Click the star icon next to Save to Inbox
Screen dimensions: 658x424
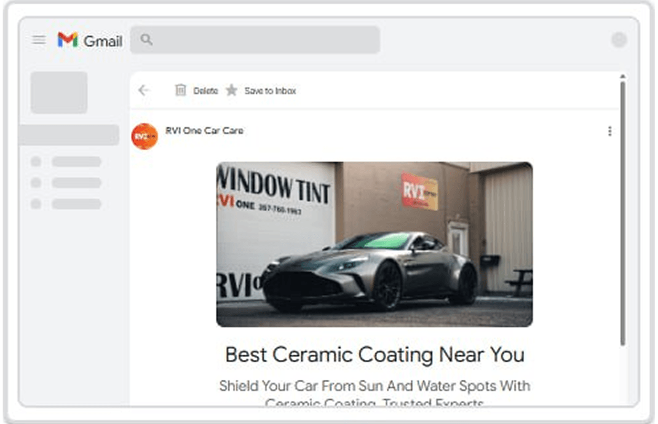(x=232, y=90)
